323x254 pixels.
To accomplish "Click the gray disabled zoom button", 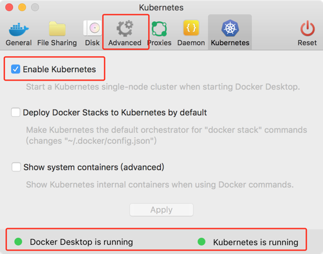I will tap(35, 7).
